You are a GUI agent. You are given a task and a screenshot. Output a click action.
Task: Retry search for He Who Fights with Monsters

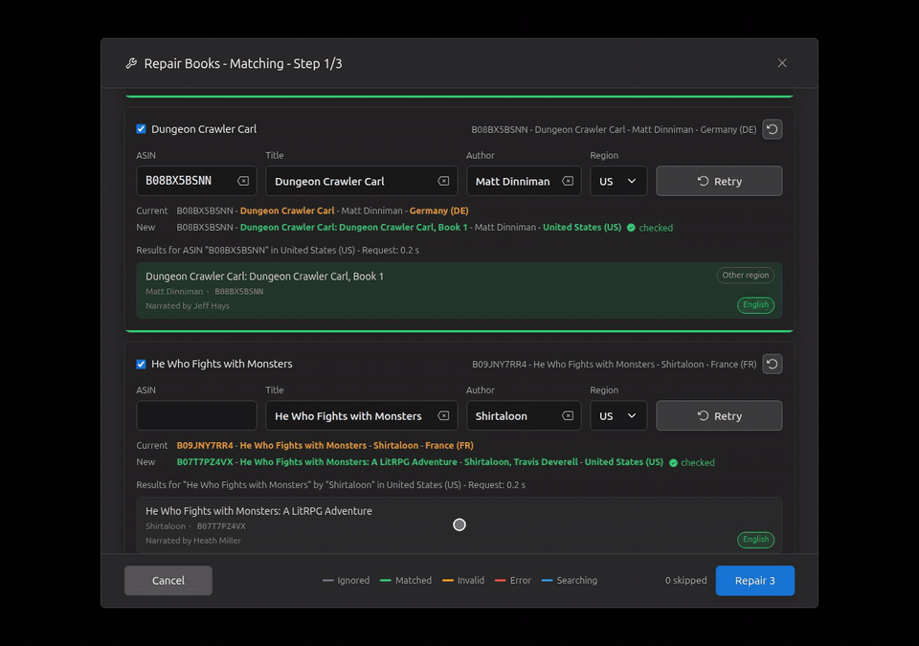[x=719, y=415]
